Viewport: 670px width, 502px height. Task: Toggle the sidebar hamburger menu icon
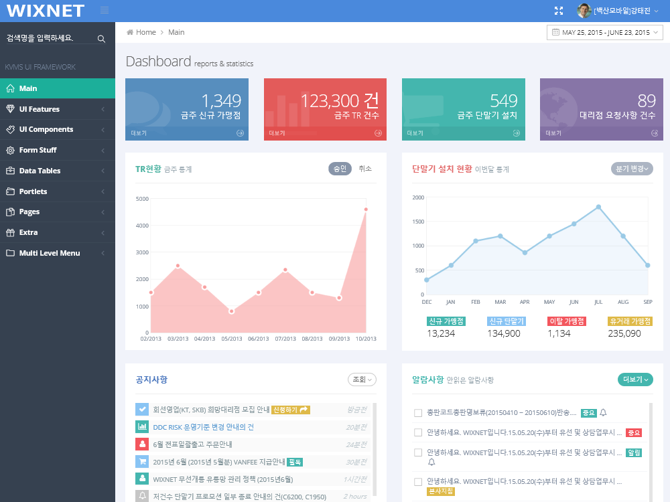click(105, 10)
